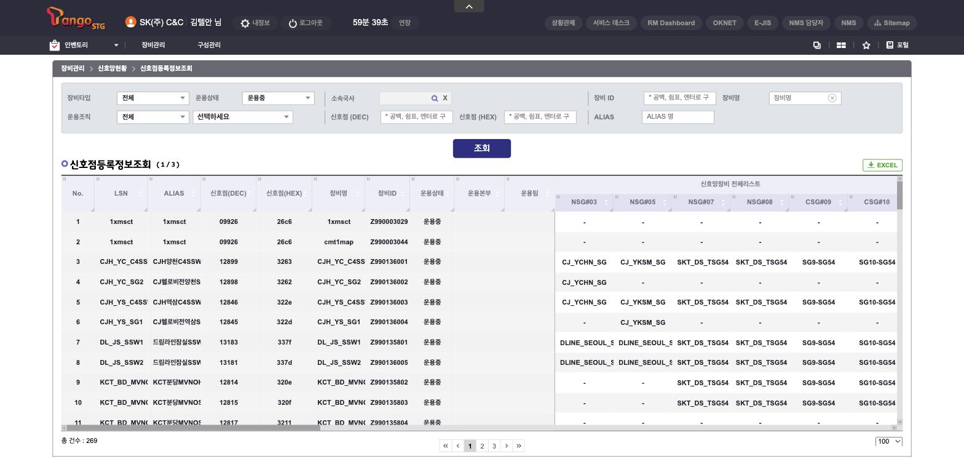
Task: Expand the 운용조직 dropdown set to 전체
Action: (153, 117)
